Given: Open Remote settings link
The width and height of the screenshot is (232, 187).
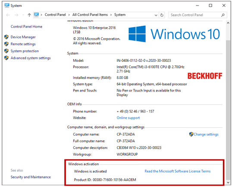Looking at the screenshot, I should point(23,44).
